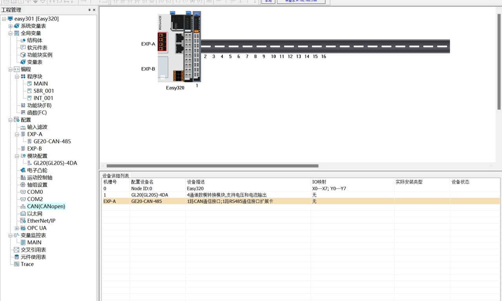Click the 电子凸轮 electronic cam icon

point(23,170)
